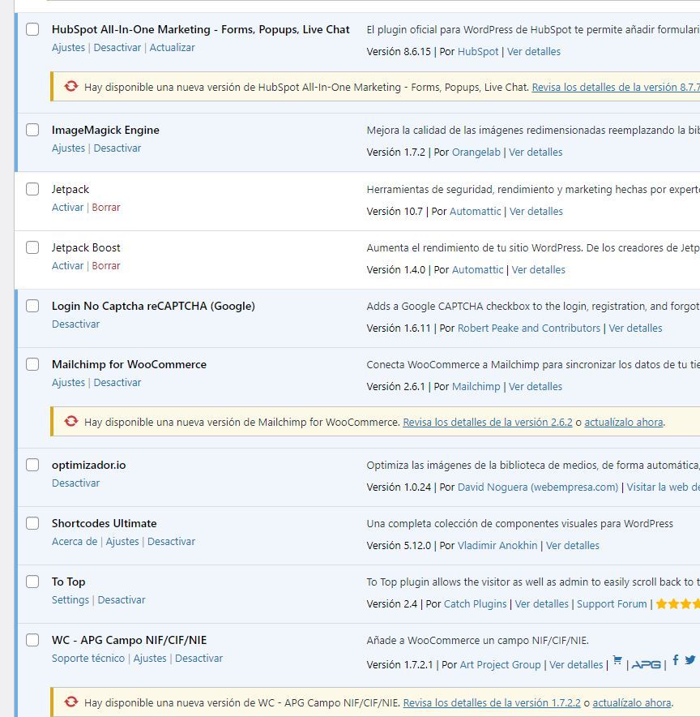Open the Facebook icon for WC - APG plugin
Screen dimensions: 700x717
676,660
